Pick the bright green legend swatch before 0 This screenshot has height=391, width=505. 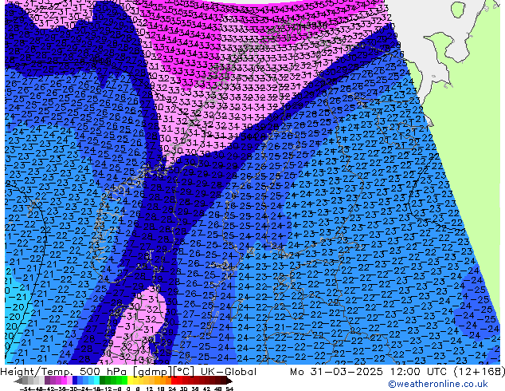pos(124,381)
